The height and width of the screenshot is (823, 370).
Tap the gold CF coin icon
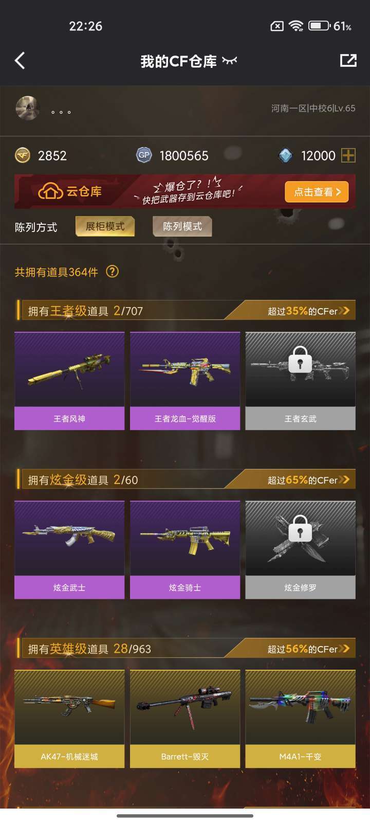pyautogui.click(x=23, y=155)
